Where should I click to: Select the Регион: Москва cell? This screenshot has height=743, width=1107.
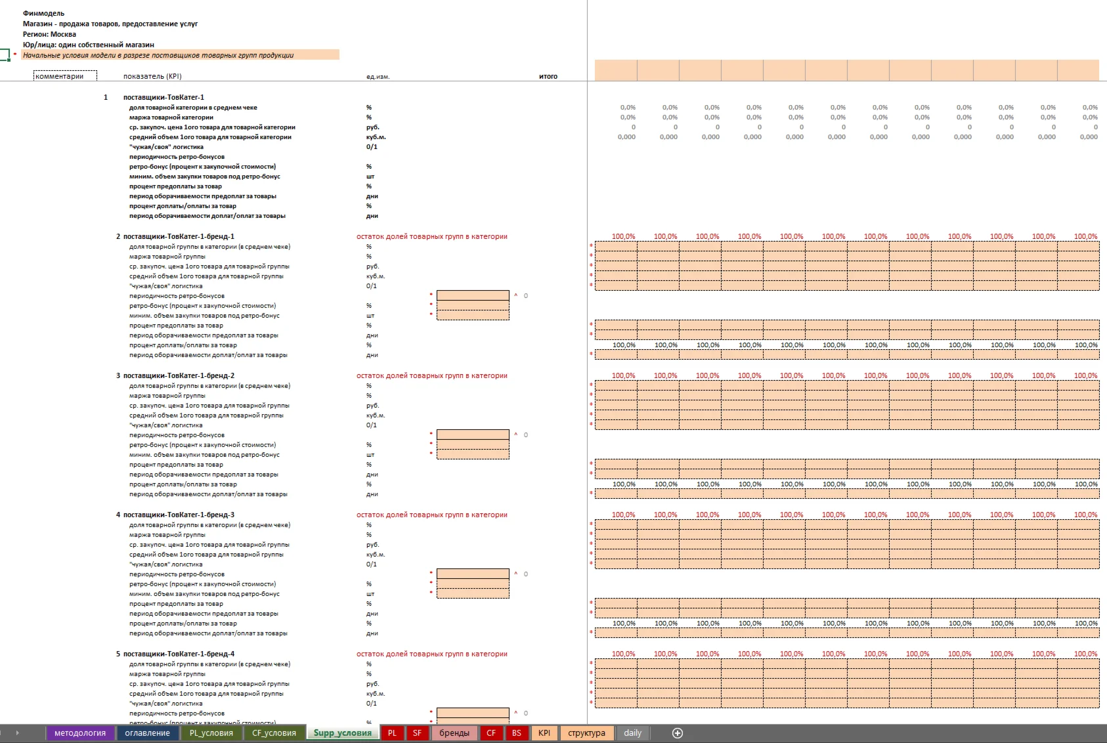click(x=49, y=34)
